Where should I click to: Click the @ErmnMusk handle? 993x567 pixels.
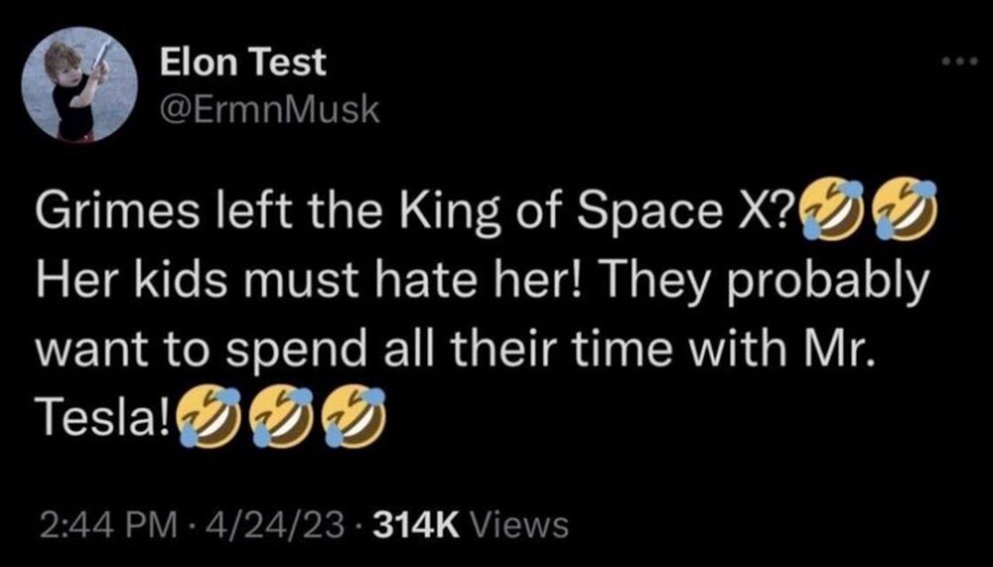point(269,111)
